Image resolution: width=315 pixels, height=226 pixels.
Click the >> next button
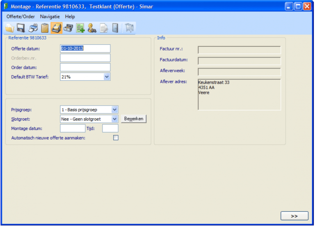click(x=294, y=216)
